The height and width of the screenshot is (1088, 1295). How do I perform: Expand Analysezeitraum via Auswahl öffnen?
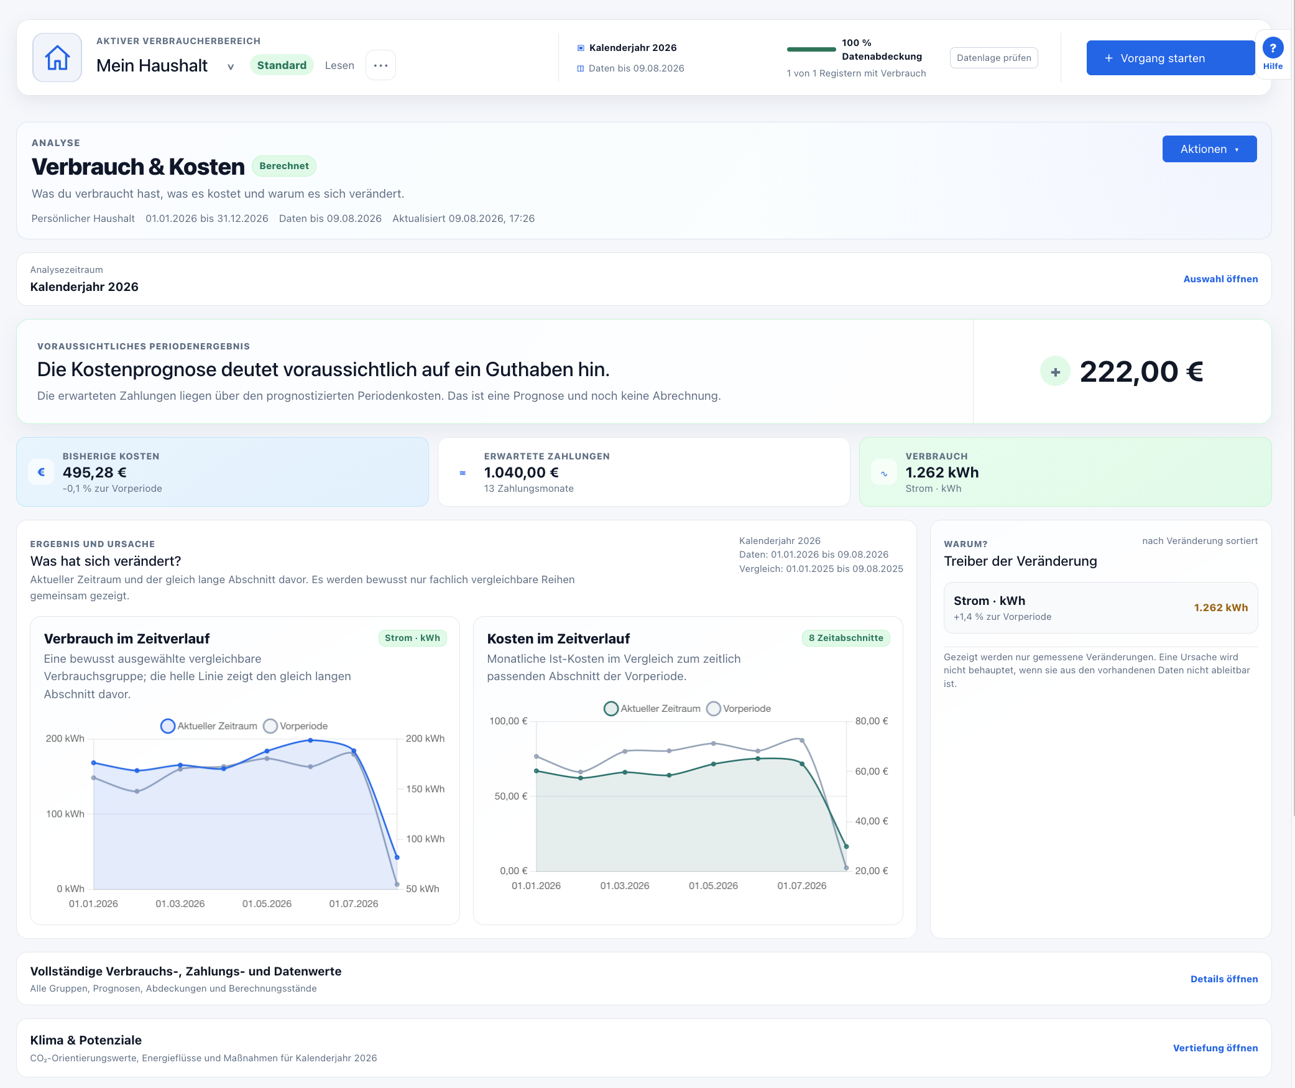1220,279
